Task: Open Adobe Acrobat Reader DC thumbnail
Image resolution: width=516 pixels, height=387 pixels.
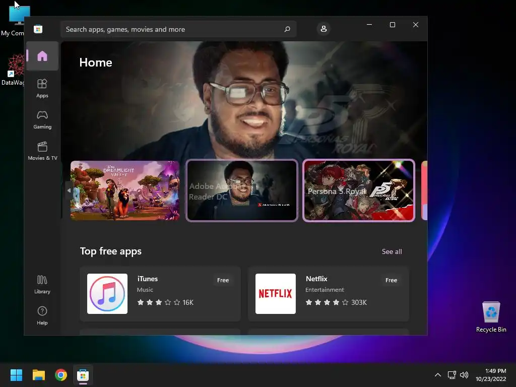Action: click(242, 190)
